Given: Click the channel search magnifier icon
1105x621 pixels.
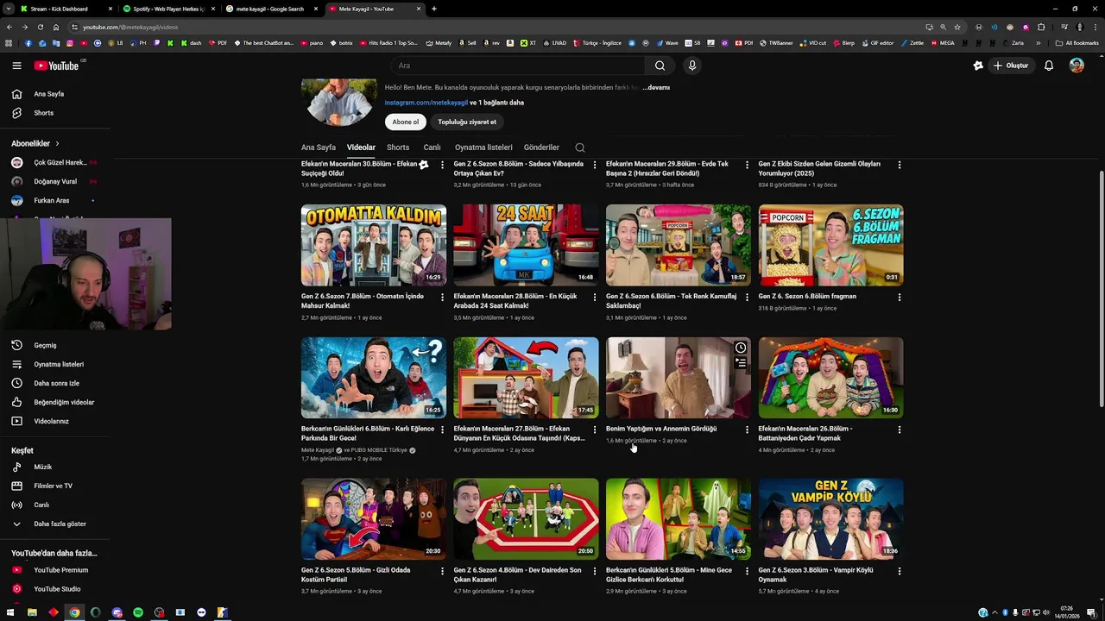Looking at the screenshot, I should pos(580,147).
